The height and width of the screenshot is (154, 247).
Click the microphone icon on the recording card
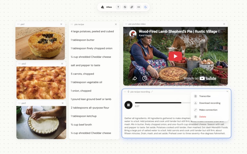pos(128,92)
